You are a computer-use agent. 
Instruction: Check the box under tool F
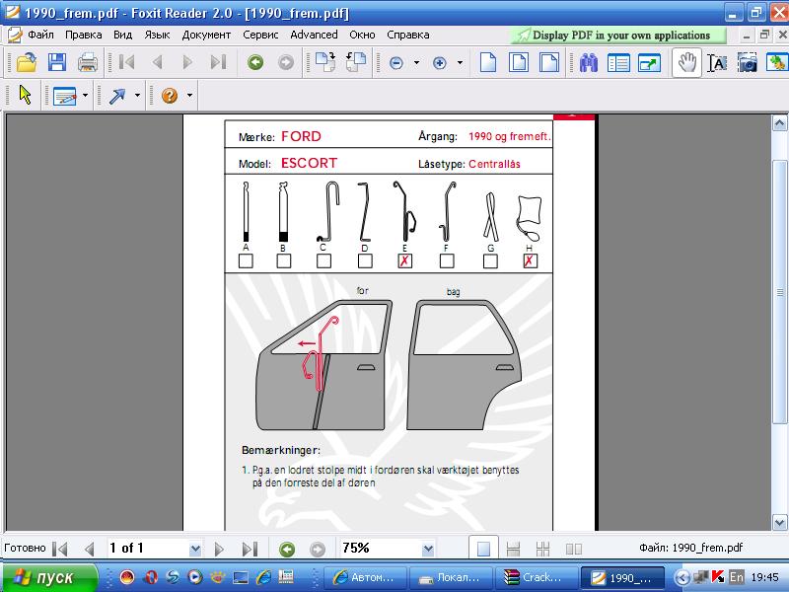447,260
